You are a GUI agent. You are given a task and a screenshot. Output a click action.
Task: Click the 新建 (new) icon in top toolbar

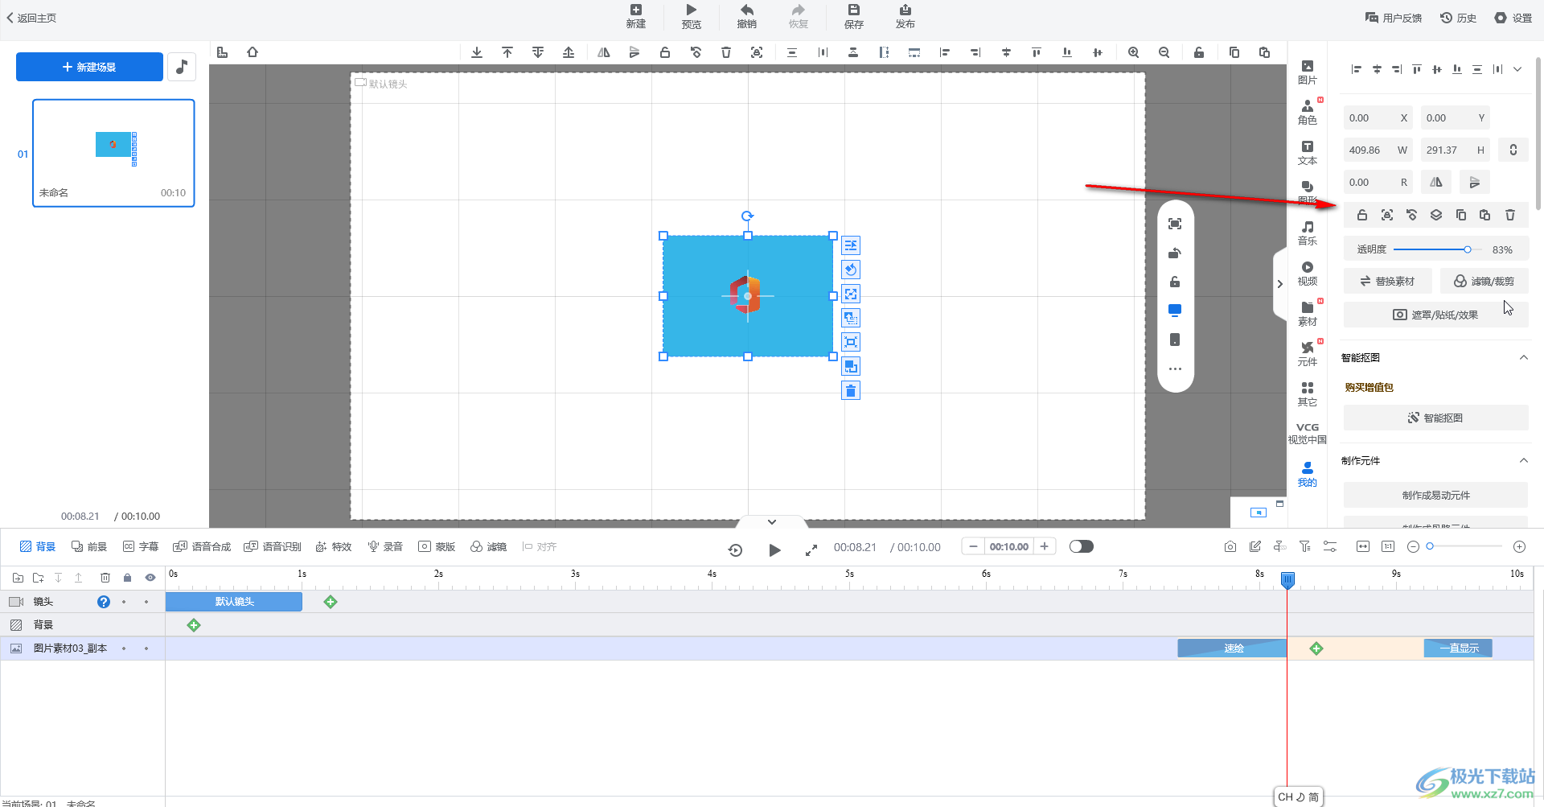pos(635,16)
